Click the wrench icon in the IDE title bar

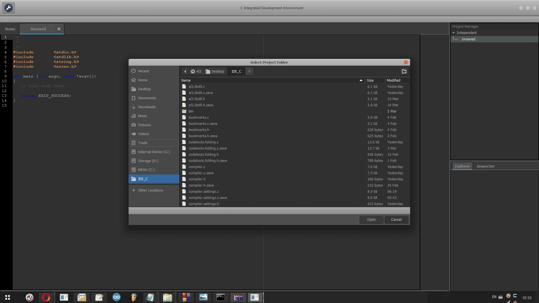(9, 8)
